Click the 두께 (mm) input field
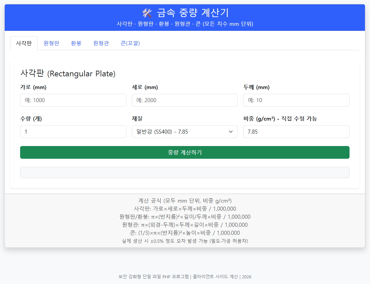The width and height of the screenshot is (370, 284). pyautogui.click(x=296, y=100)
